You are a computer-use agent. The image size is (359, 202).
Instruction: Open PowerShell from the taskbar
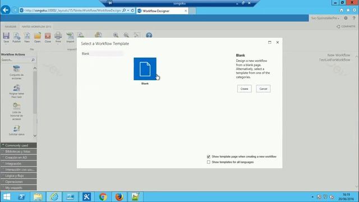21,197
